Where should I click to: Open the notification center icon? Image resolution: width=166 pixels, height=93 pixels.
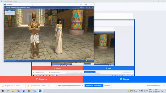163,91
